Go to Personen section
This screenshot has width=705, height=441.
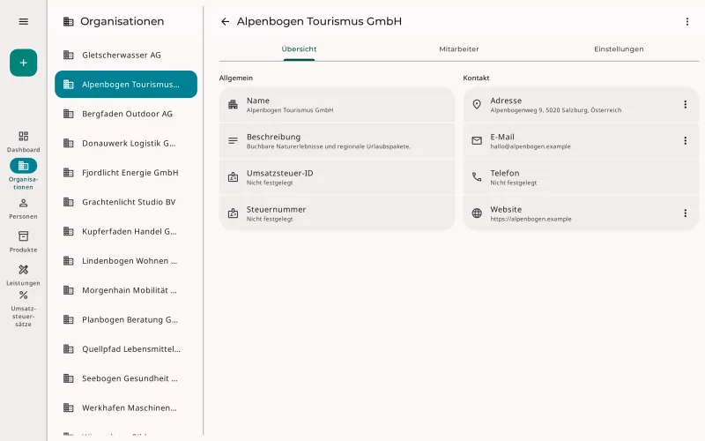click(x=24, y=209)
